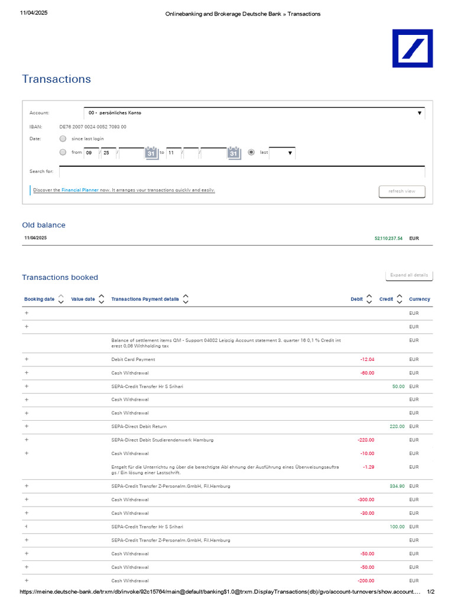Sort by Debit column arrows
The width and height of the screenshot is (454, 606).
(x=369, y=299)
